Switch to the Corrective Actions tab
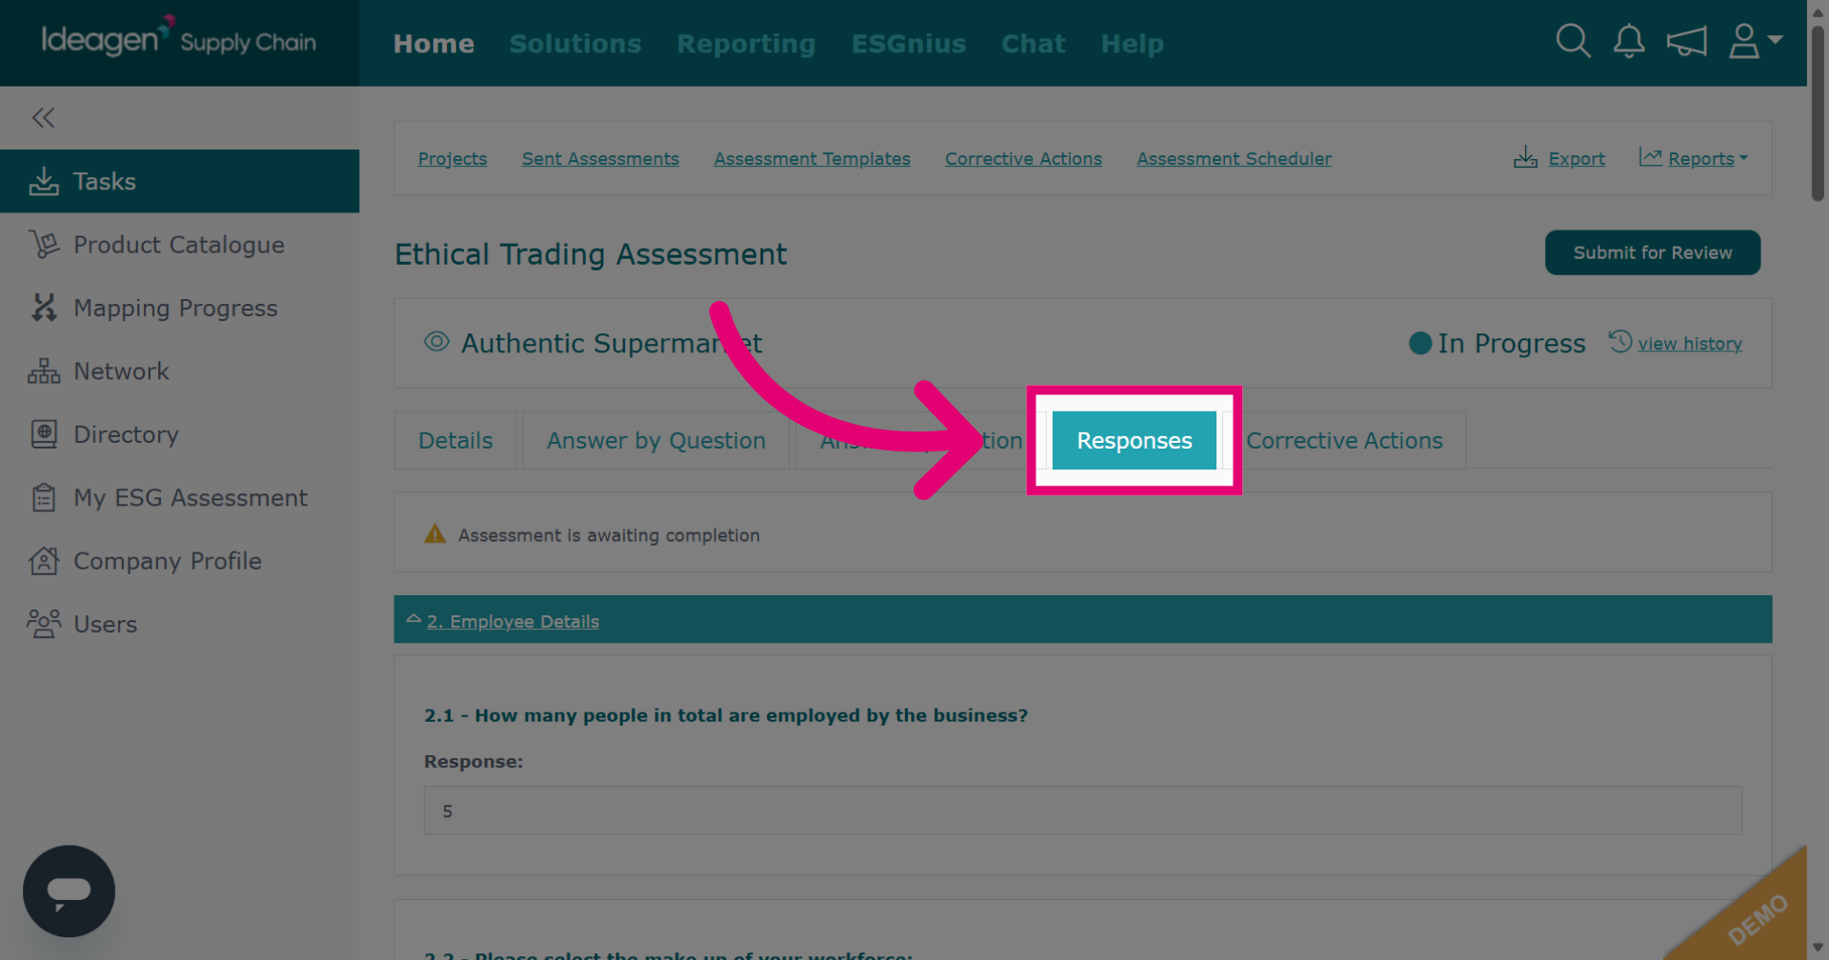Viewport: 1829px width, 960px height. [x=1344, y=440]
